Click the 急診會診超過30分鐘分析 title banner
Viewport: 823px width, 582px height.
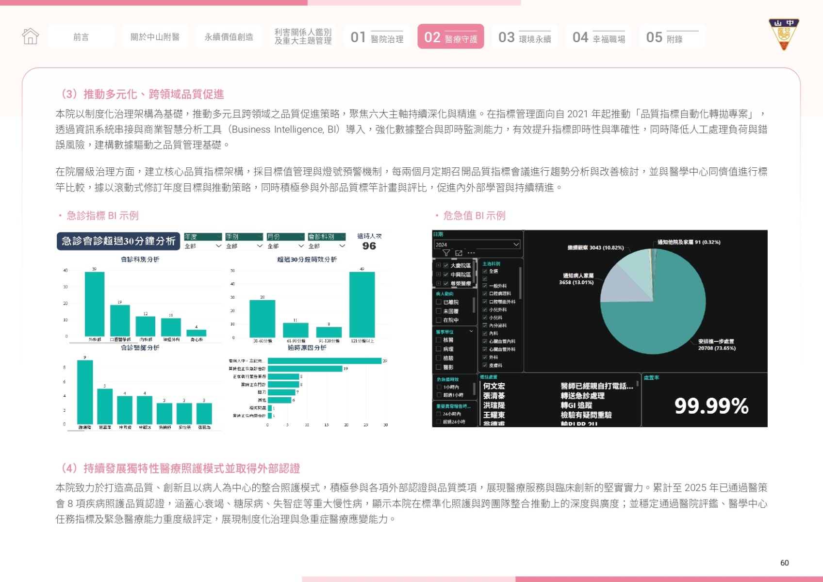click(x=118, y=241)
